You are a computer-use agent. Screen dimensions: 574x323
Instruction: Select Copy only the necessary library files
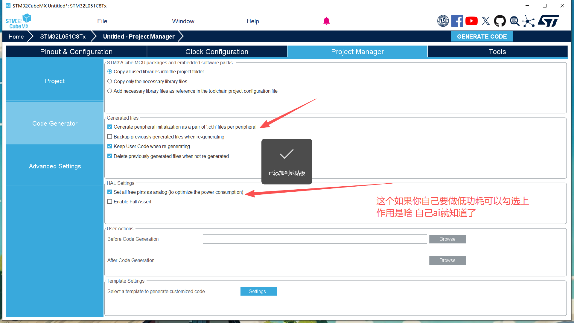click(109, 81)
